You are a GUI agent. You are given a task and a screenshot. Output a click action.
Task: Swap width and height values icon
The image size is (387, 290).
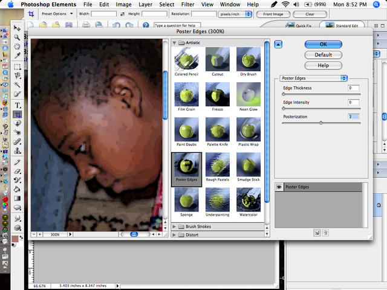coord(122,14)
